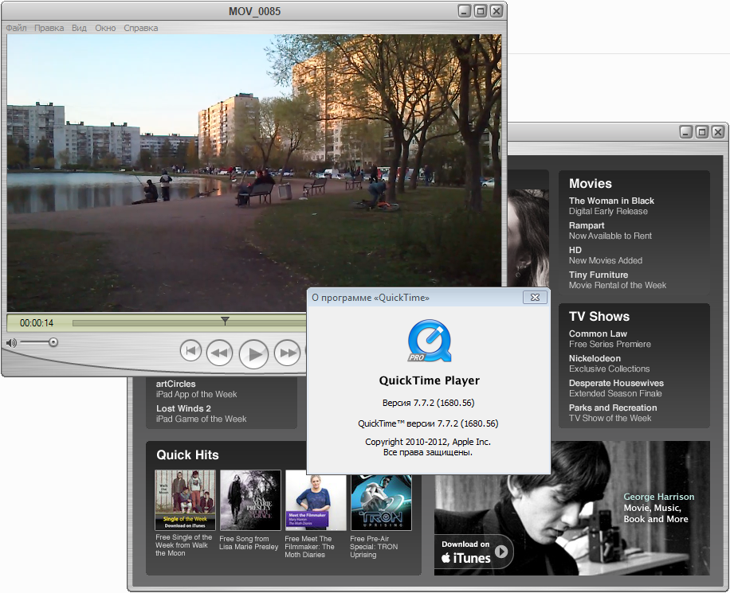
Task: Click the fast-forward button in player
Action: (x=287, y=353)
